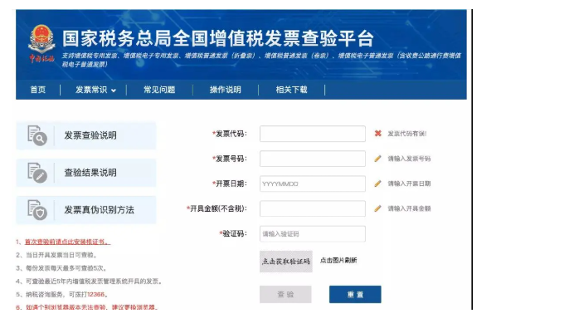Click the pencil hint icon beside 开票日期
Image resolution: width=574 pixels, height=333 pixels.
tap(377, 184)
